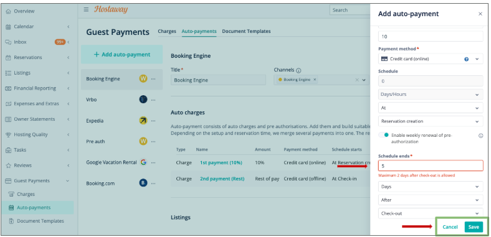491x237 pixels.
Task: Remove the Booking Engine channel tag
Action: (315, 80)
